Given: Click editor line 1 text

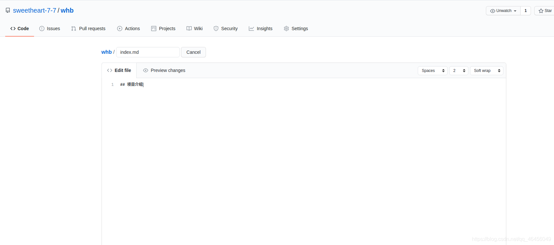Looking at the screenshot, I should coord(131,85).
